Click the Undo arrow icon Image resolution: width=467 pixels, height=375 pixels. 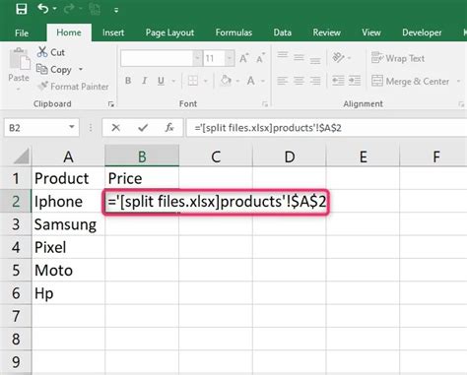click(x=43, y=9)
